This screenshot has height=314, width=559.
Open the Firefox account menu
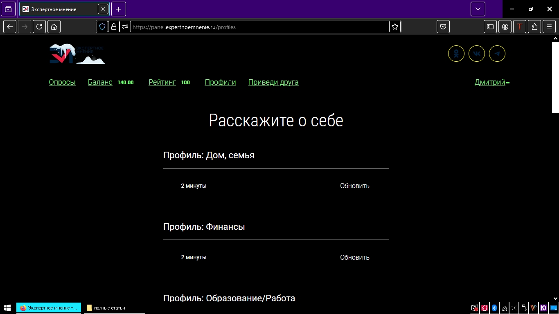[505, 27]
